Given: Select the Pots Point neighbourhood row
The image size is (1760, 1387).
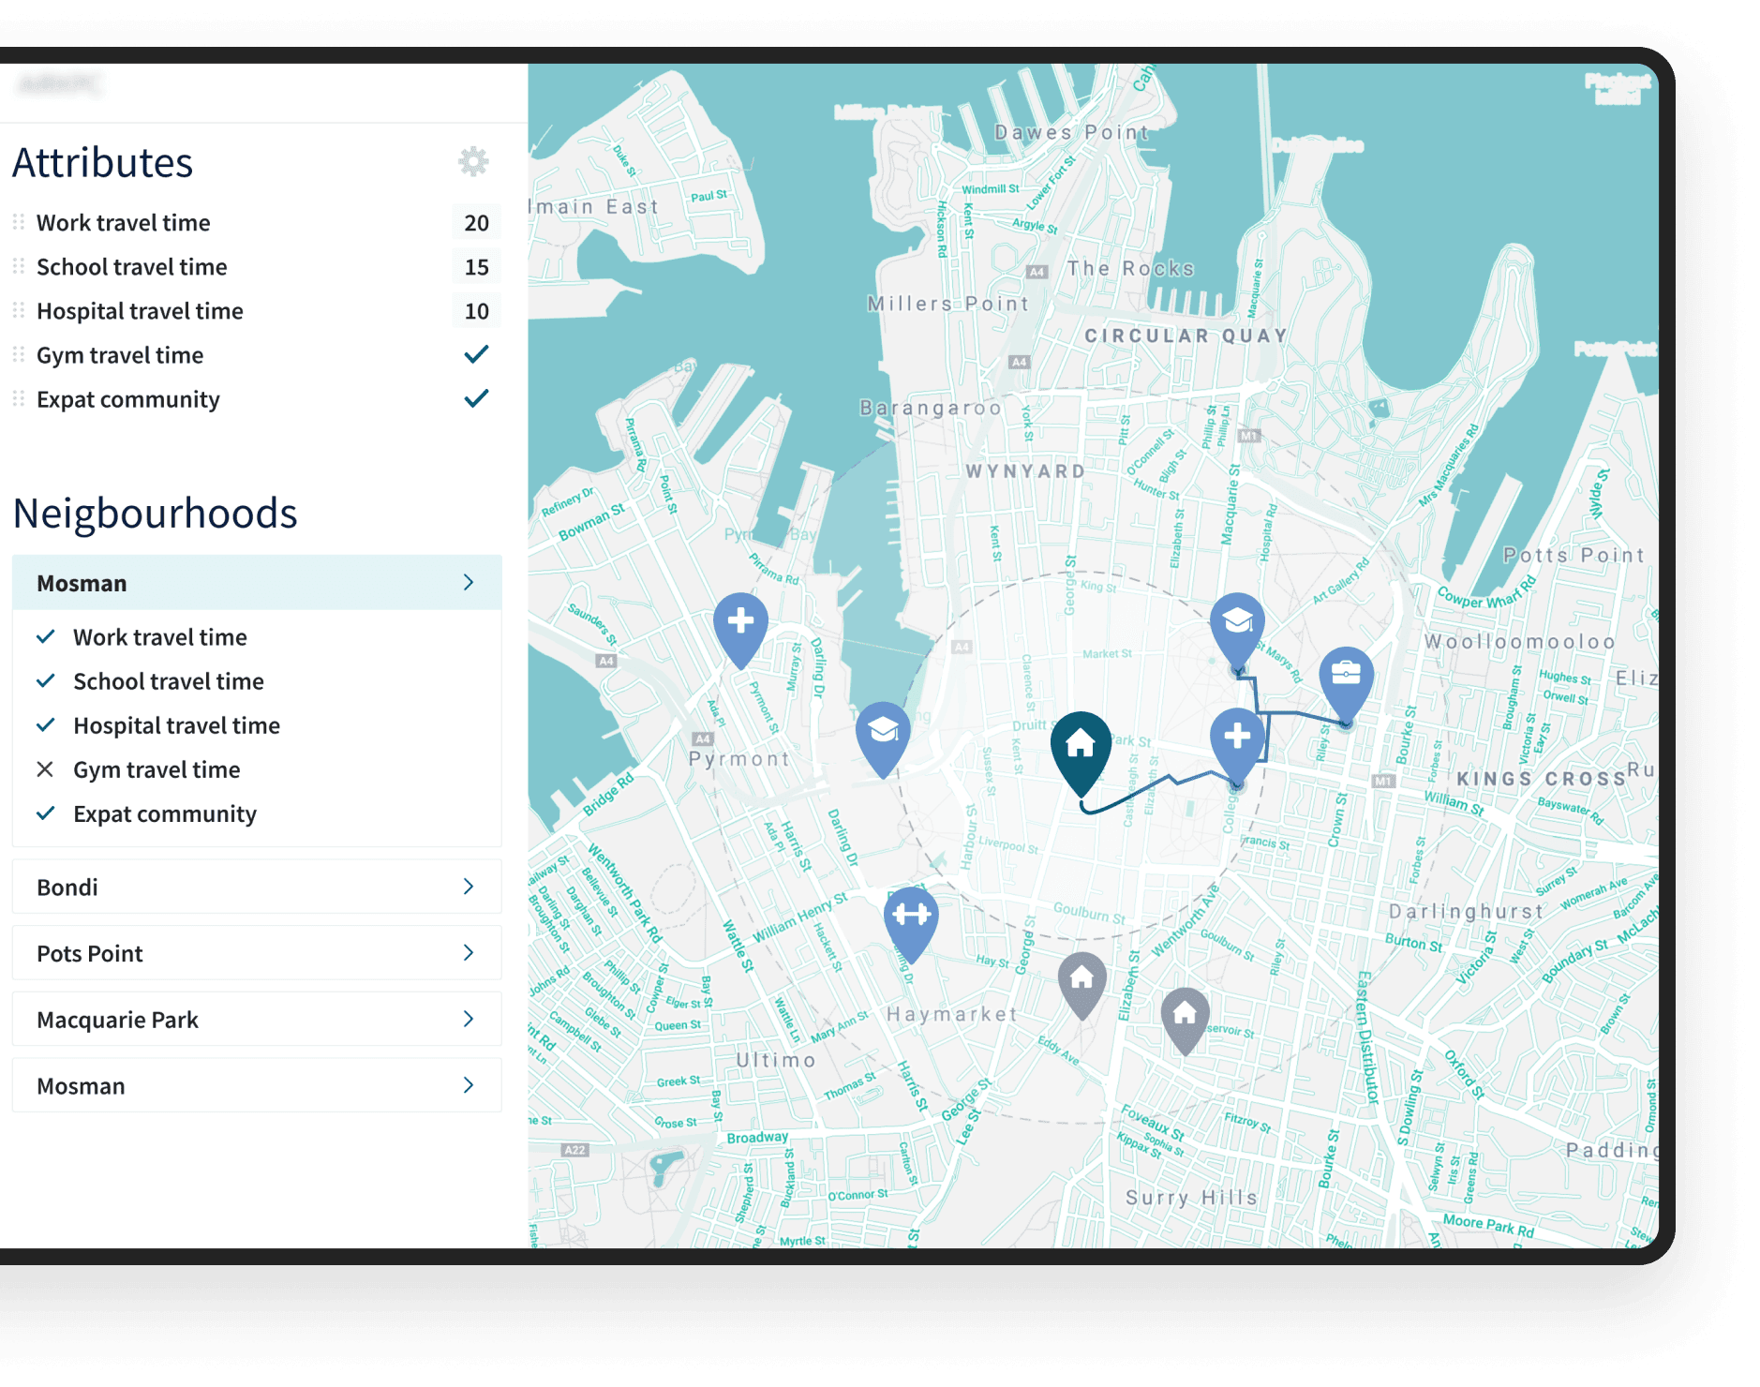Looking at the screenshot, I should [257, 953].
